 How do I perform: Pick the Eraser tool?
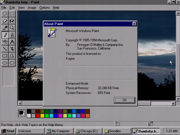point(5,21)
